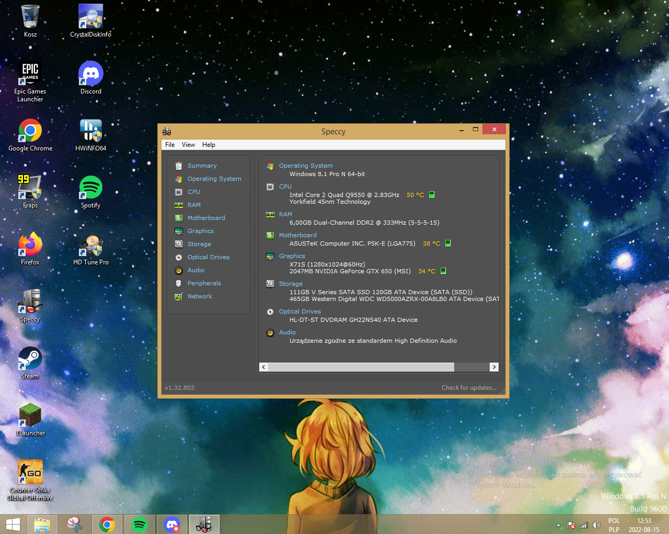Open the Windows Start button
The image size is (669, 534).
pyautogui.click(x=13, y=525)
